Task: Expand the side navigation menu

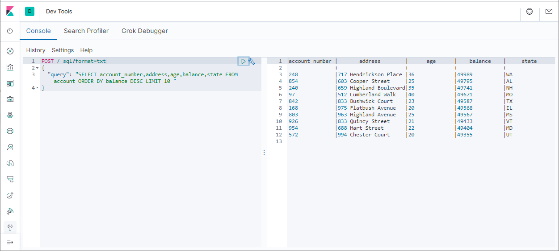Action: 10,242
